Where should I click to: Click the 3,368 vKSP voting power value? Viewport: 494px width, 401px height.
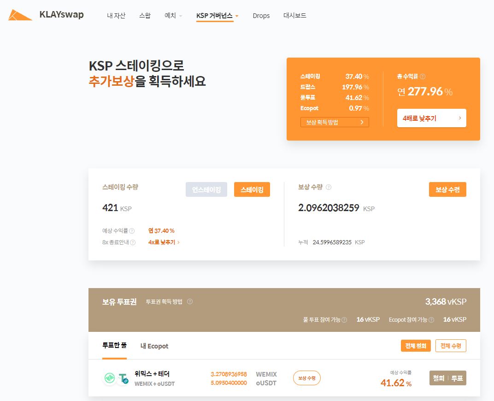(x=446, y=302)
